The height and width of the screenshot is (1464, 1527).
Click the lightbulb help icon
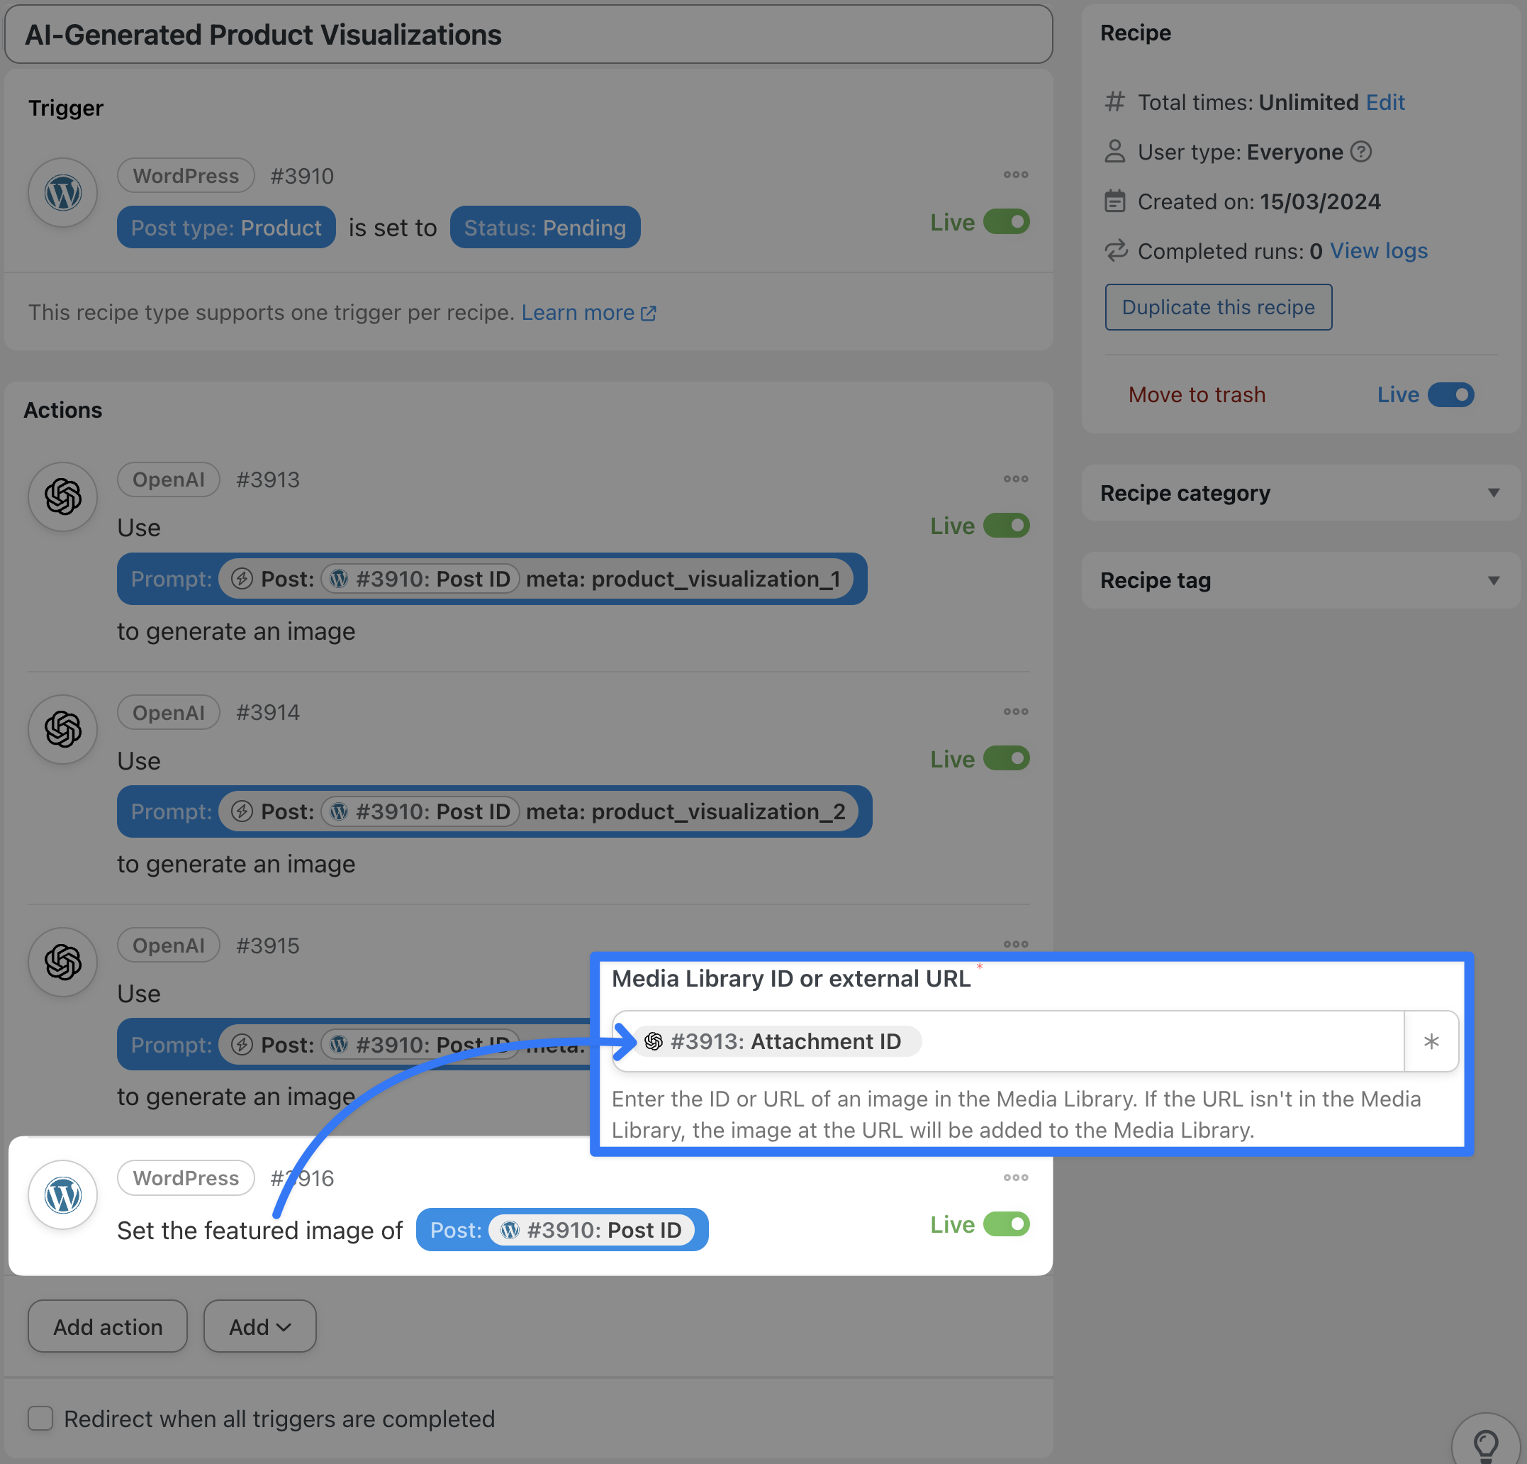[x=1486, y=1445]
